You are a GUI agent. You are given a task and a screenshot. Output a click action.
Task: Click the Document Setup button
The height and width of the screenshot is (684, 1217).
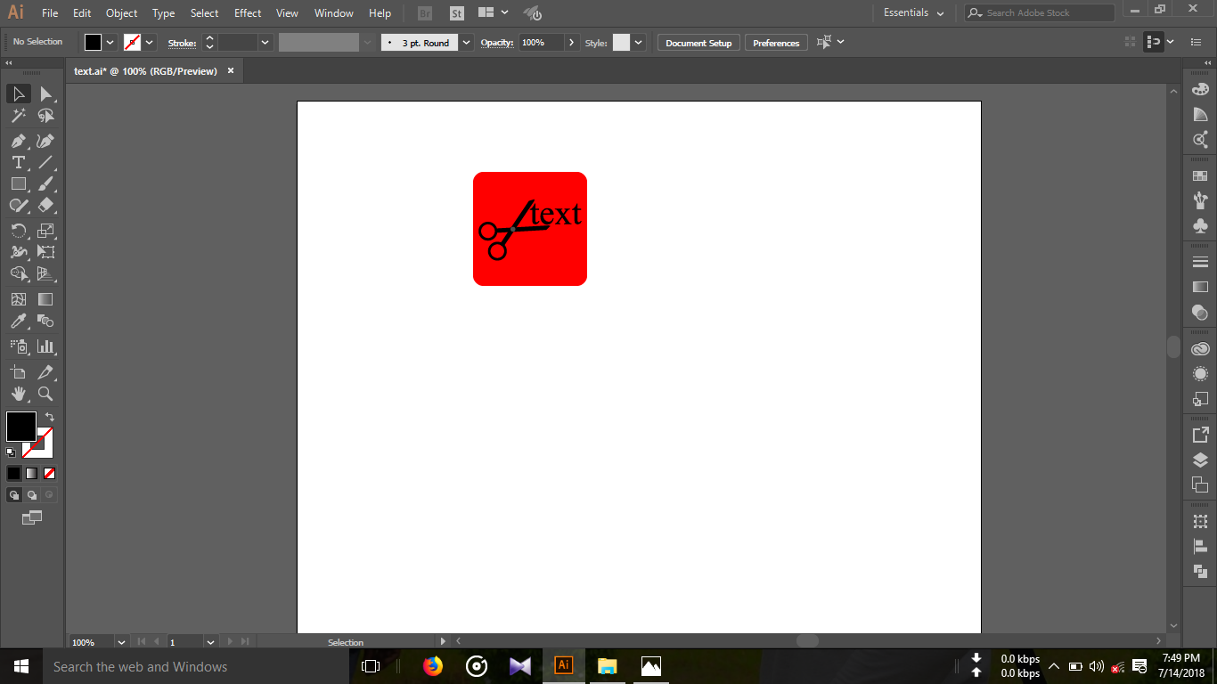click(x=698, y=42)
